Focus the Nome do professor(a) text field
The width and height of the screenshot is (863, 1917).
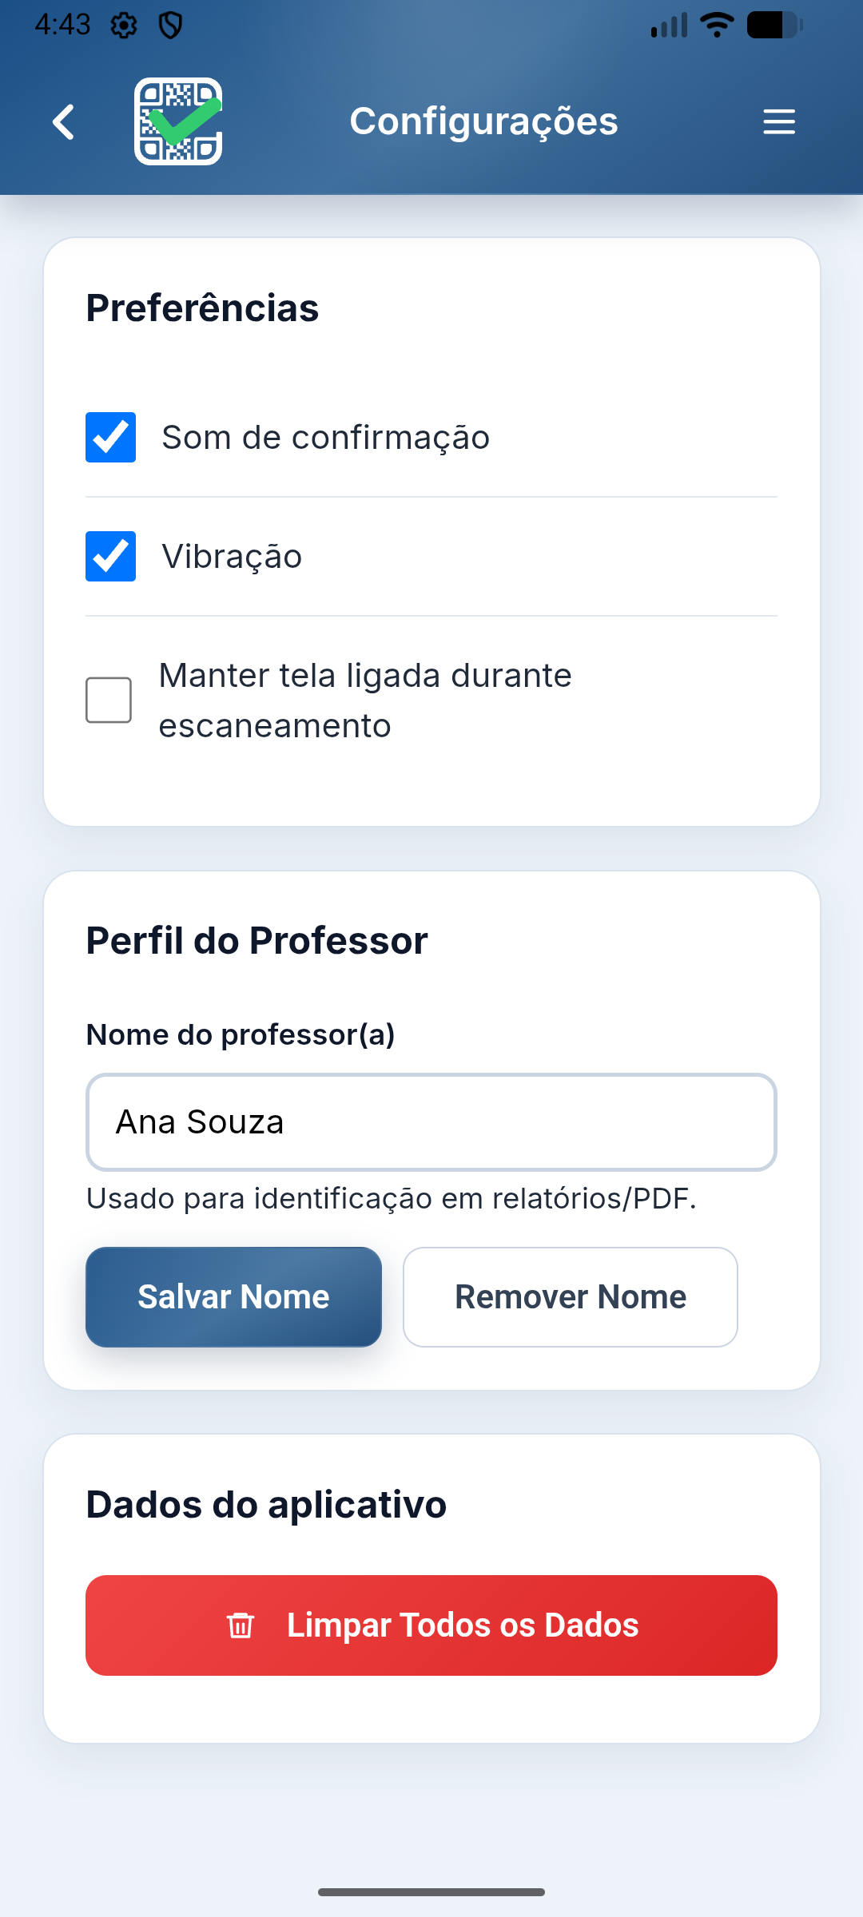(431, 1122)
